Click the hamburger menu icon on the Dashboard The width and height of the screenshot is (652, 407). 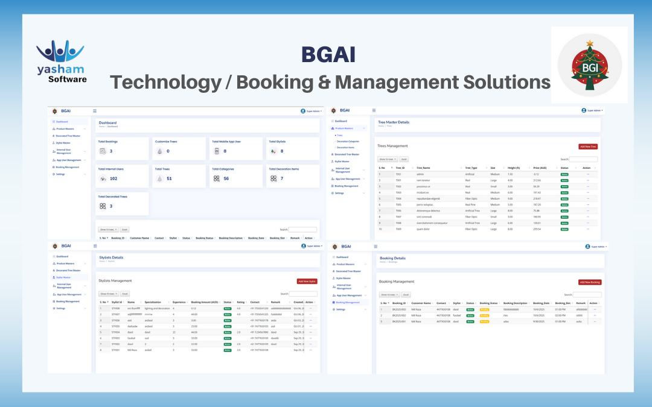click(x=94, y=110)
